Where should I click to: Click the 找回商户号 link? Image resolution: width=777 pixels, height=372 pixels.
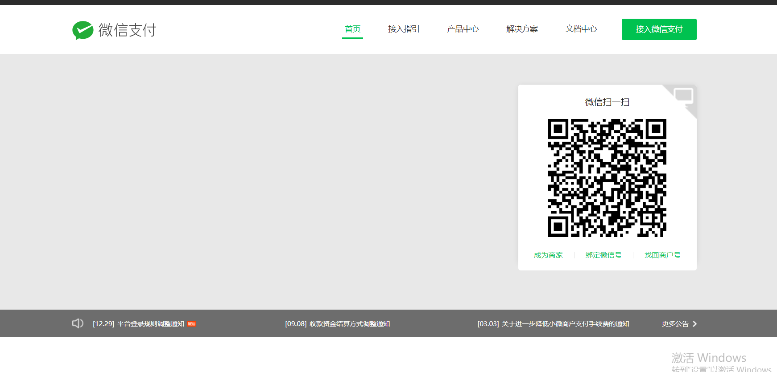pos(662,255)
